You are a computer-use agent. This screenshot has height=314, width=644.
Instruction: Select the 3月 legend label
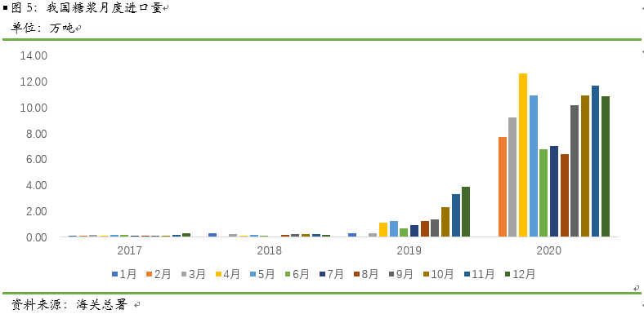(x=197, y=274)
